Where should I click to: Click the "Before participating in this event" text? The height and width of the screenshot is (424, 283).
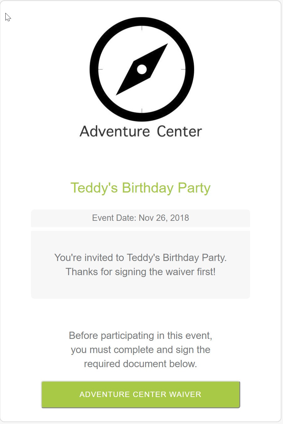(140, 336)
